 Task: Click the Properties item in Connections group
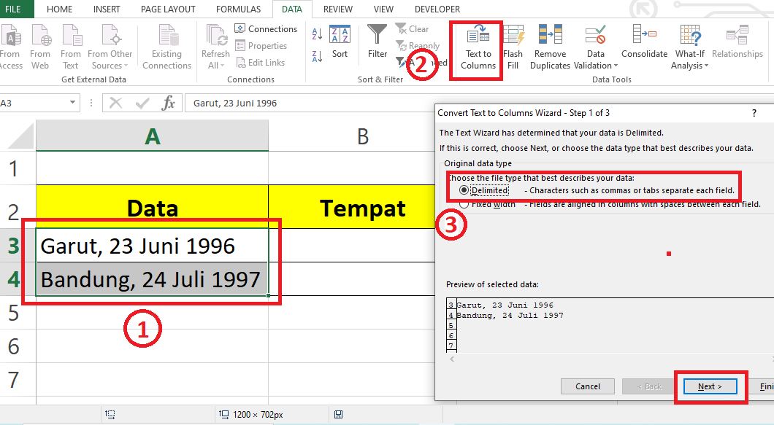click(x=261, y=46)
